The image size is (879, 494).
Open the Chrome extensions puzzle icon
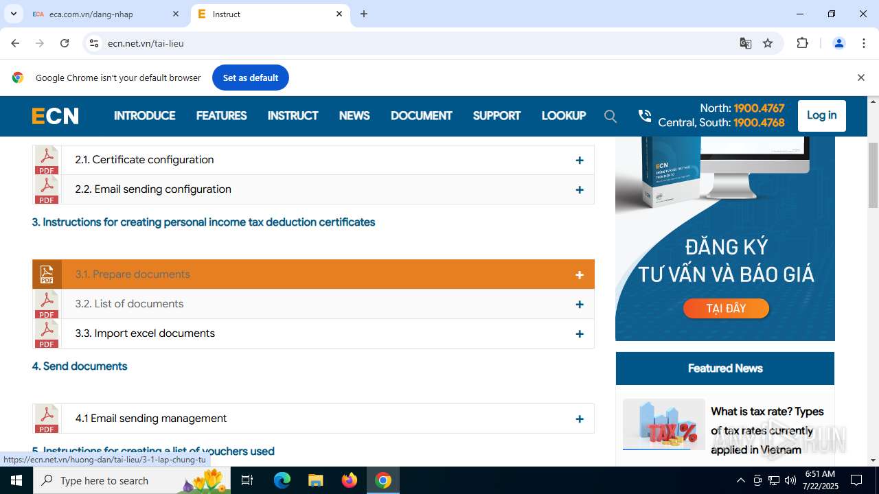pyautogui.click(x=802, y=43)
